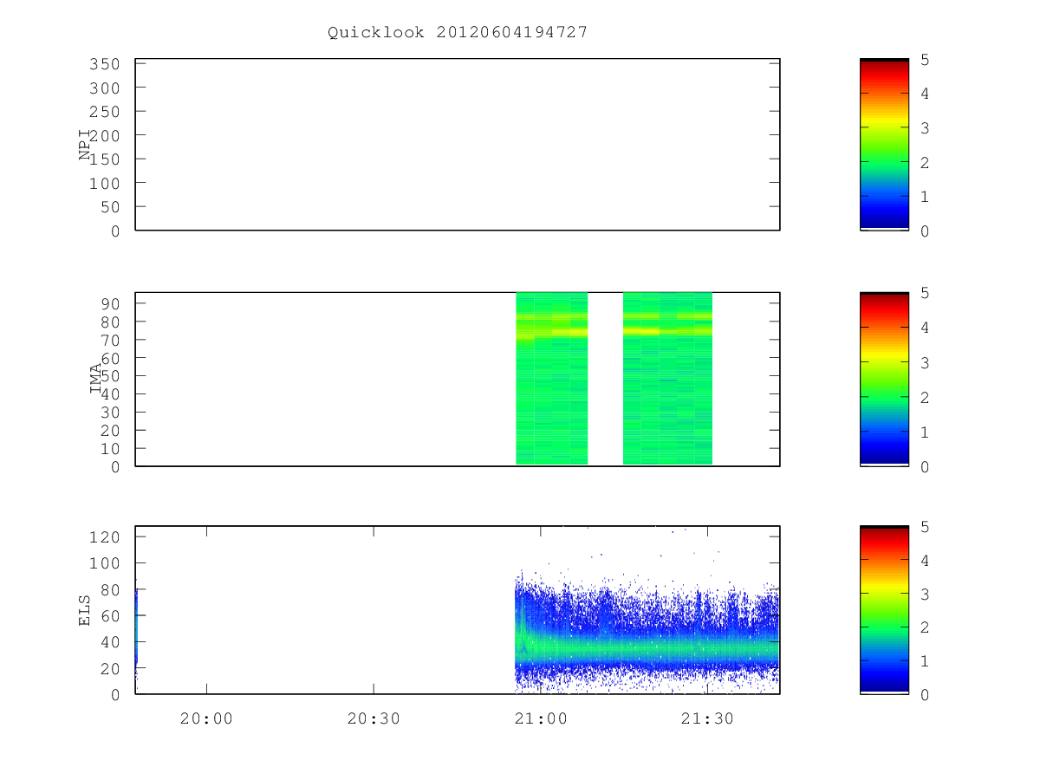Click the 100 tick on ELS axis
Screen dimensions: 1040x780
103,563
